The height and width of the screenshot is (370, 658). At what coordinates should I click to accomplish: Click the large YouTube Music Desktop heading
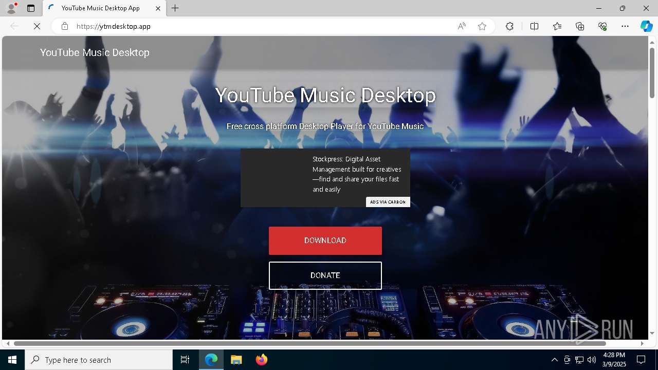tap(325, 96)
